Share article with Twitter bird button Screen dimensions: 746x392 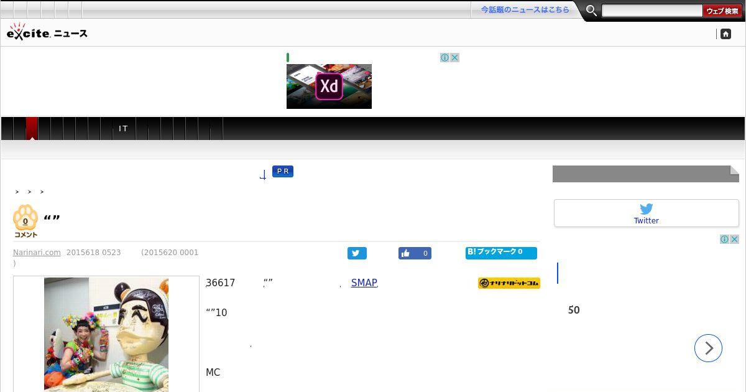[x=357, y=253]
